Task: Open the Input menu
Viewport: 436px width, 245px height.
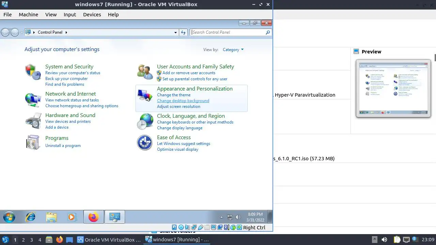Action: 70,15
